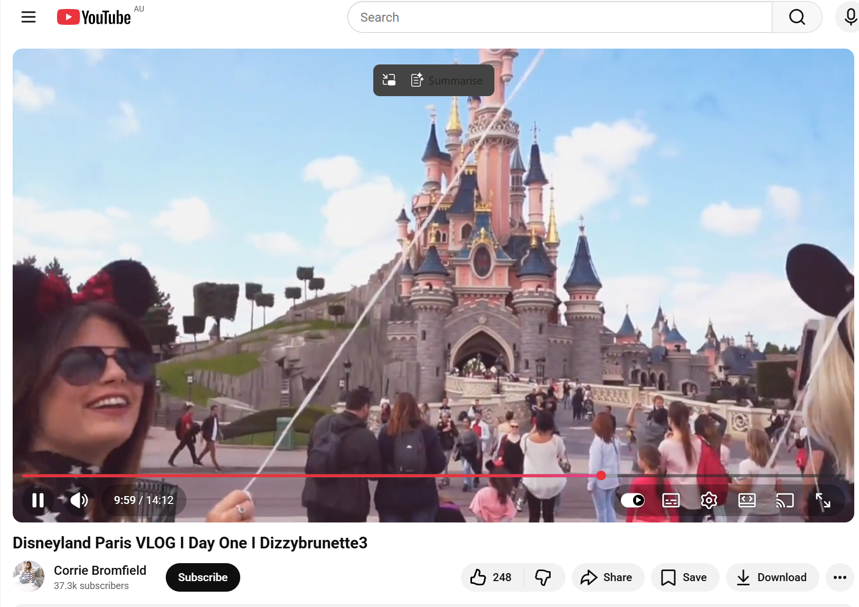Open the hamburger guide menu
Screen dimensions: 859x607
tap(29, 17)
